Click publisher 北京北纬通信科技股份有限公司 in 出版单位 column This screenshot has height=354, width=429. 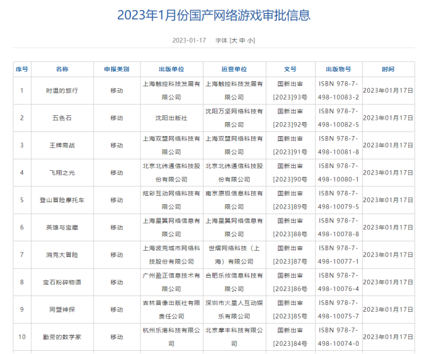171,173
